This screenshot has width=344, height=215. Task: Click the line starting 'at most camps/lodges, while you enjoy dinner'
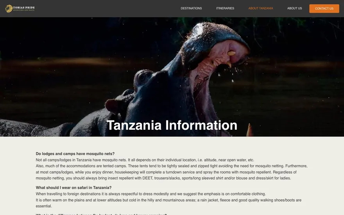pyautogui.click(x=166, y=172)
